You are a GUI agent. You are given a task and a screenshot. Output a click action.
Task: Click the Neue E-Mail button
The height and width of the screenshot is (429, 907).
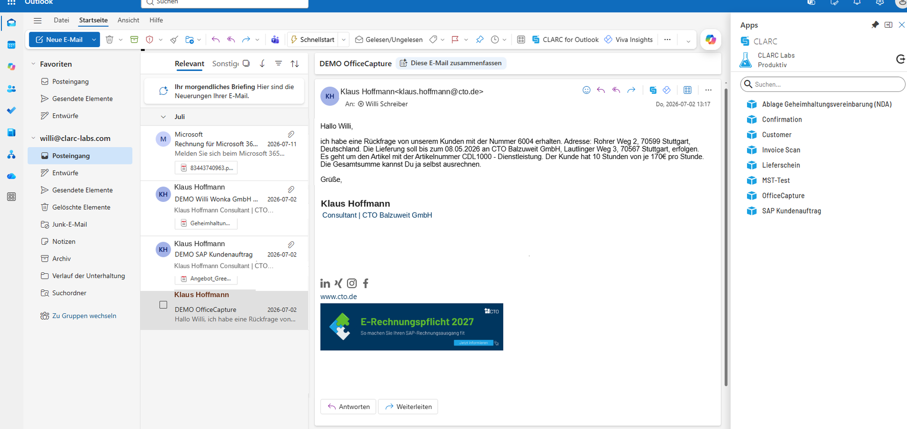59,40
